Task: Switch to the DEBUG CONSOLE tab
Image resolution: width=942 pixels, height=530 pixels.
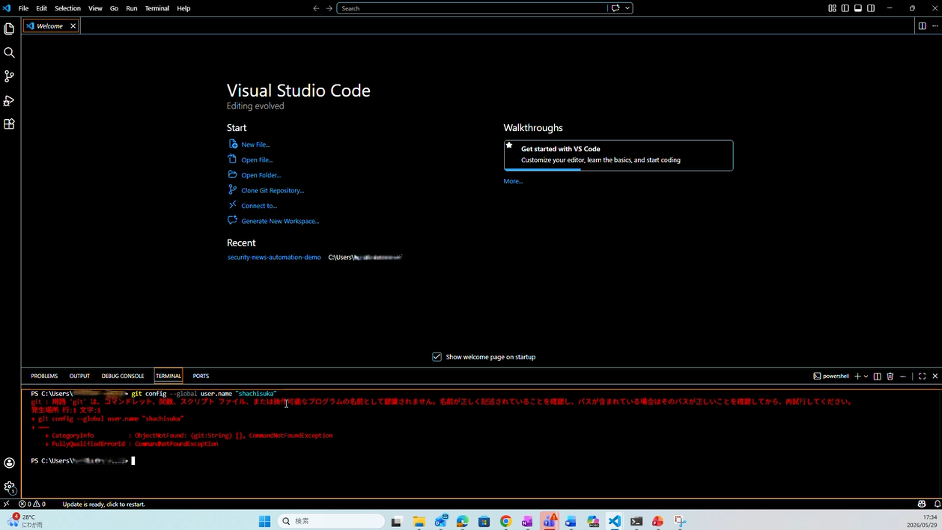Action: coord(123,376)
